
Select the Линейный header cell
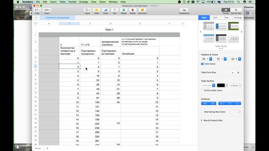point(140,51)
